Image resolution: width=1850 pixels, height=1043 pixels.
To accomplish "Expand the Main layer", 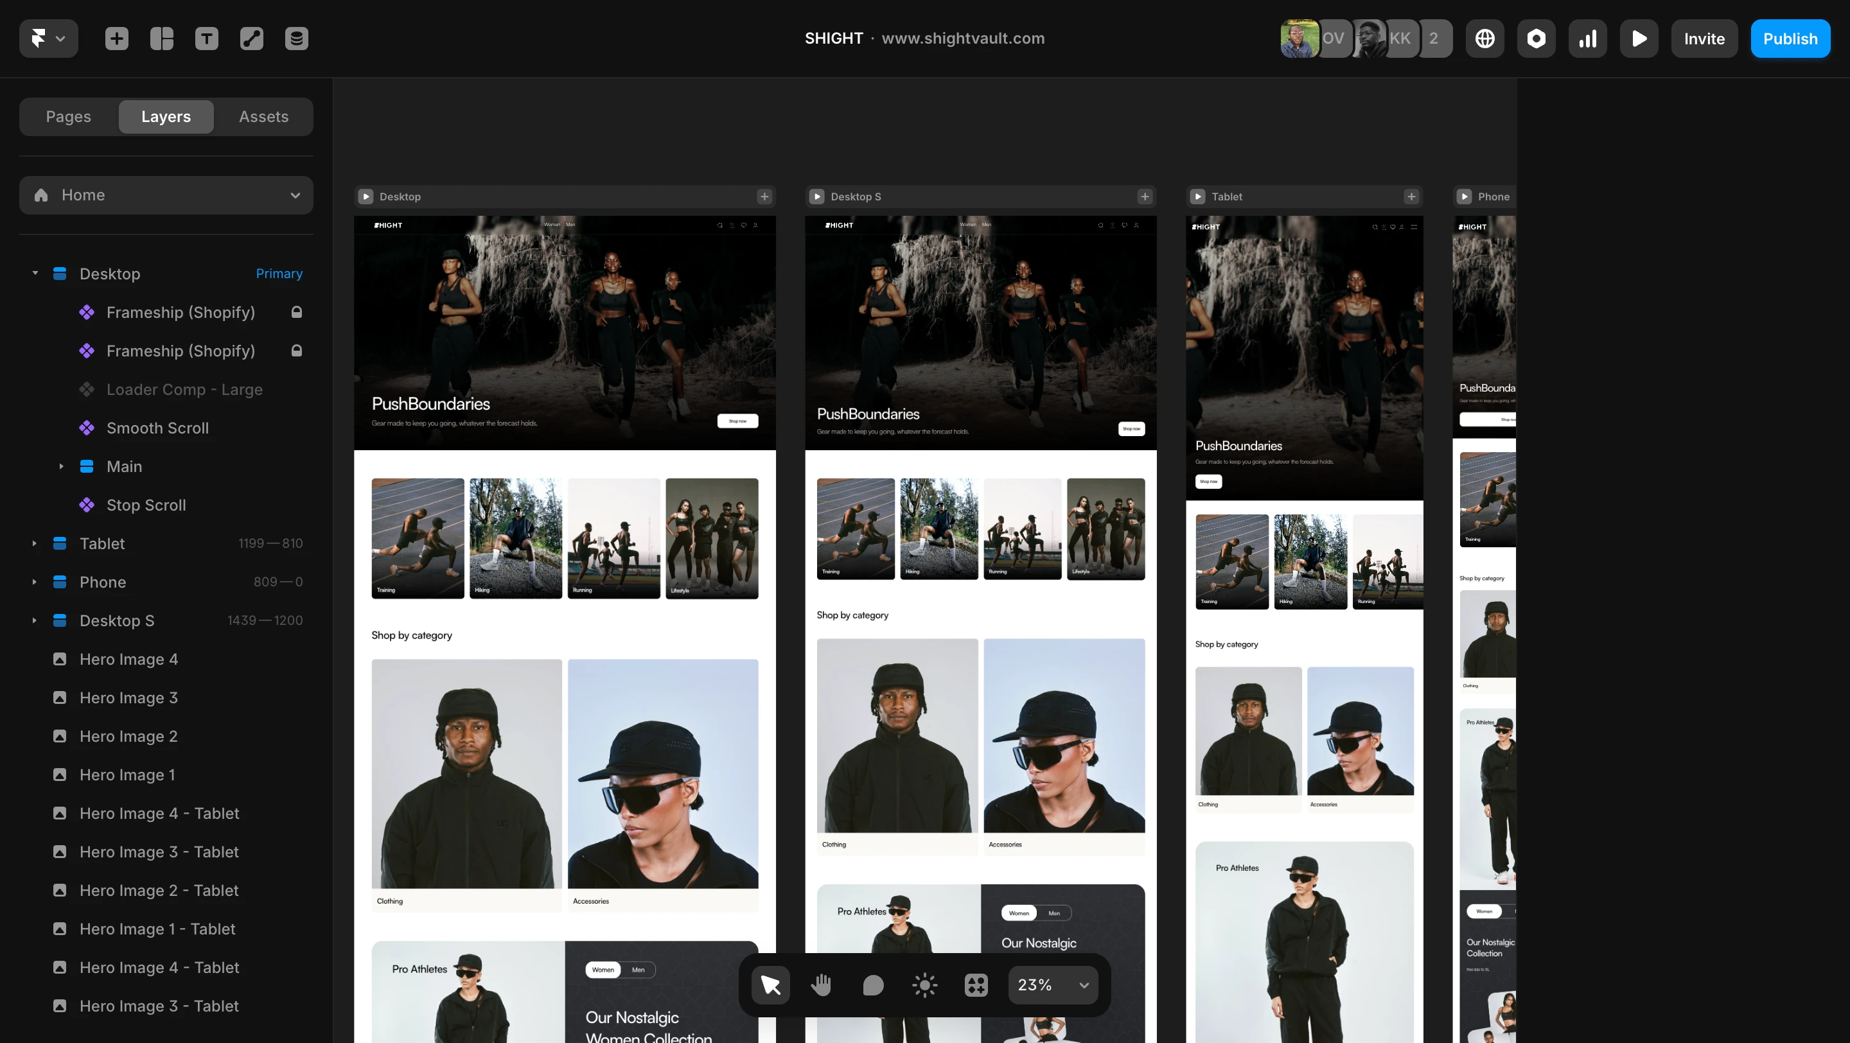I will pos(61,466).
